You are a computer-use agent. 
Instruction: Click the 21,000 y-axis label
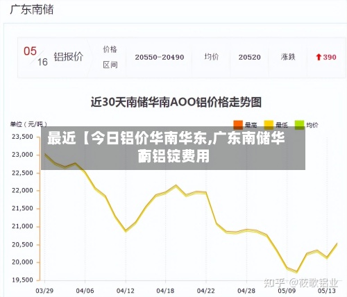[x=22, y=226]
